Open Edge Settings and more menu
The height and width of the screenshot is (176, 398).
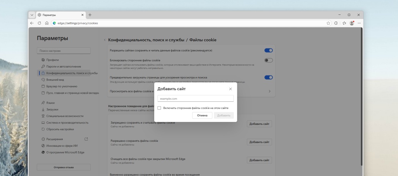tap(359, 23)
